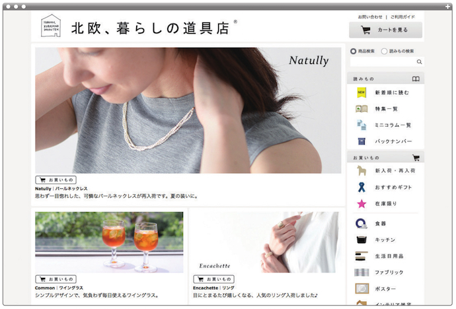Click the black pot icon beside キッチン
Viewport: 456px width, 309px height.
tap(361, 240)
